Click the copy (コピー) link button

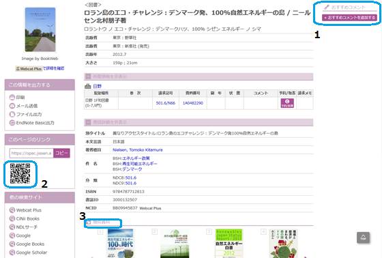pyautogui.click(x=61, y=153)
